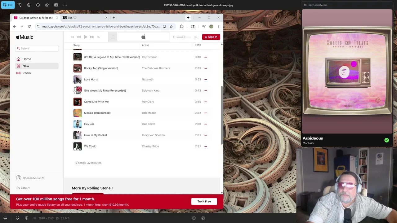This screenshot has height=223, width=397.
Task: Open a new browser tab
Action: 114,18
